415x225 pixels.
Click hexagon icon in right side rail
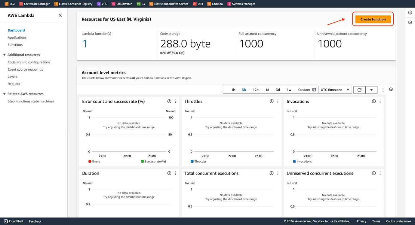click(x=410, y=23)
